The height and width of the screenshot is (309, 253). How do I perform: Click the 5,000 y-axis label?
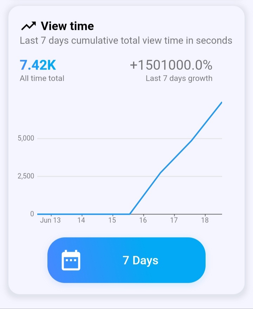(26, 138)
